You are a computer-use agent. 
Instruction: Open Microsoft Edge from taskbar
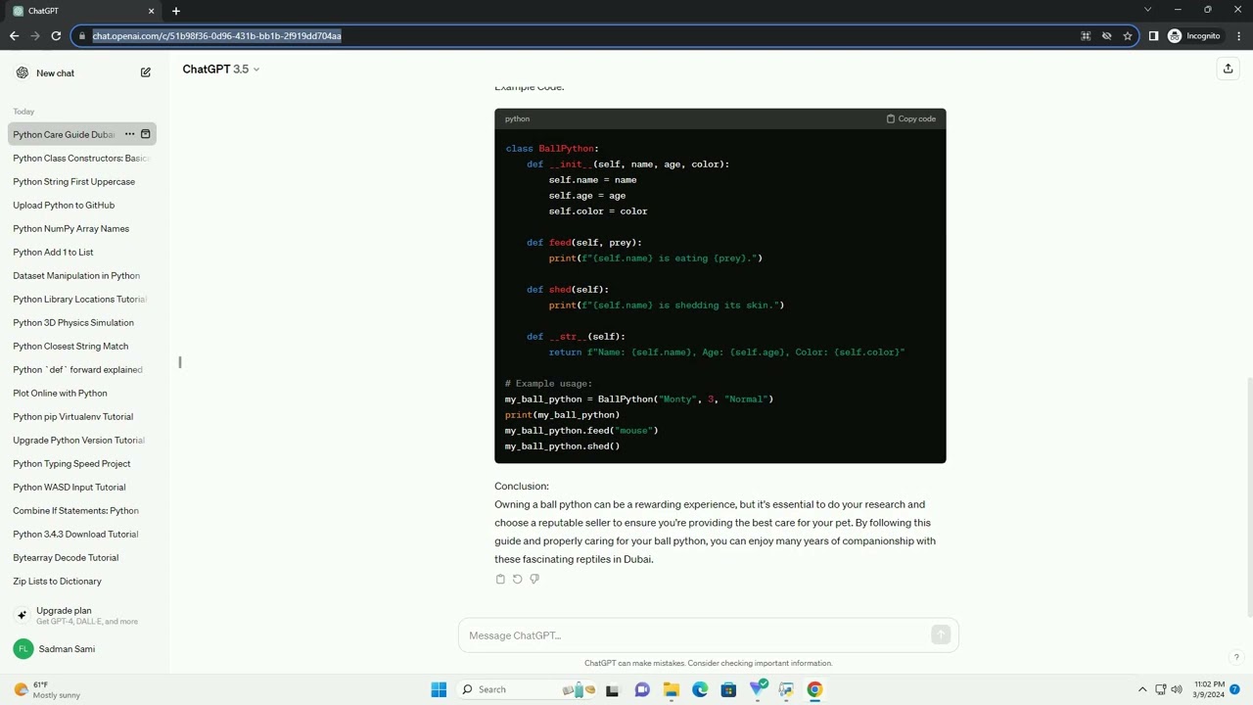tap(700, 689)
